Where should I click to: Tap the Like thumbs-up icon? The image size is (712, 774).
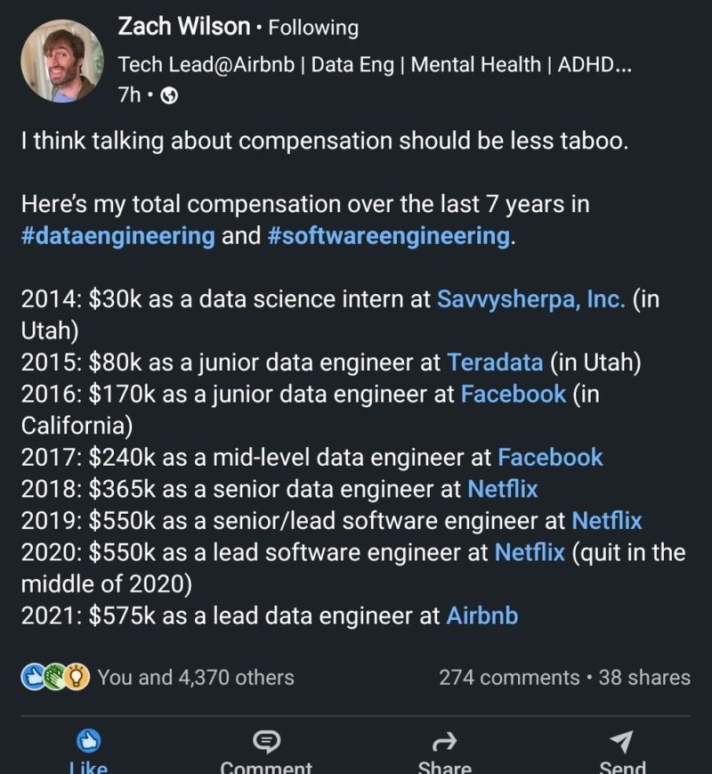[x=86, y=740]
